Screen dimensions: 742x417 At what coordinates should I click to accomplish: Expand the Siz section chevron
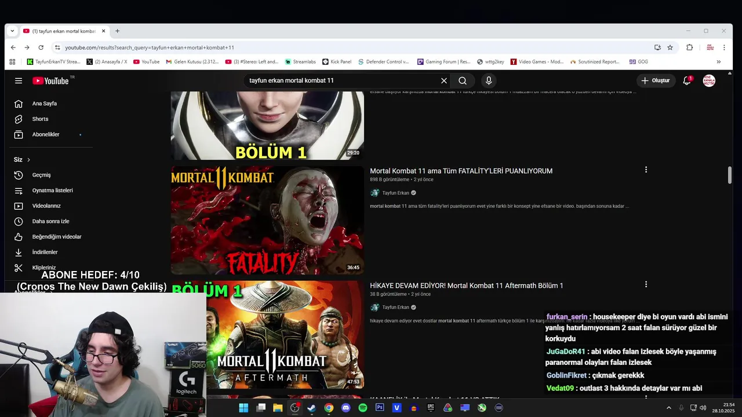point(28,160)
